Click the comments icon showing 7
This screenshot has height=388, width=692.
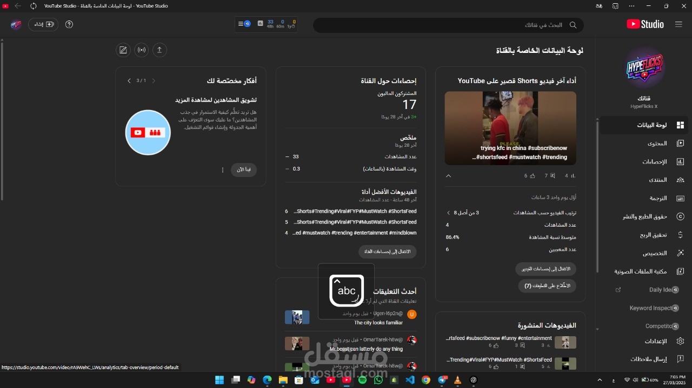click(553, 176)
